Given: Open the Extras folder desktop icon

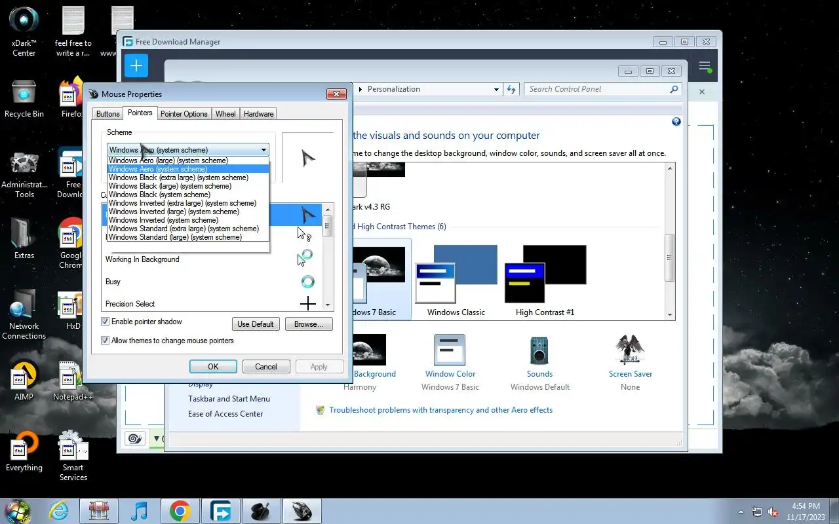Looking at the screenshot, I should click(24, 238).
